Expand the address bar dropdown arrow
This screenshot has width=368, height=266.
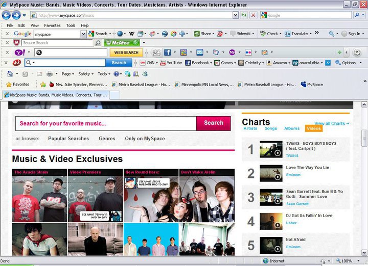point(236,15)
